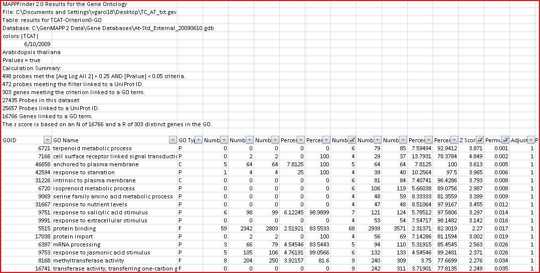This screenshot has height=273, width=540.
Task: Click the active filter icon on Z Score column
Action: pos(480,140)
